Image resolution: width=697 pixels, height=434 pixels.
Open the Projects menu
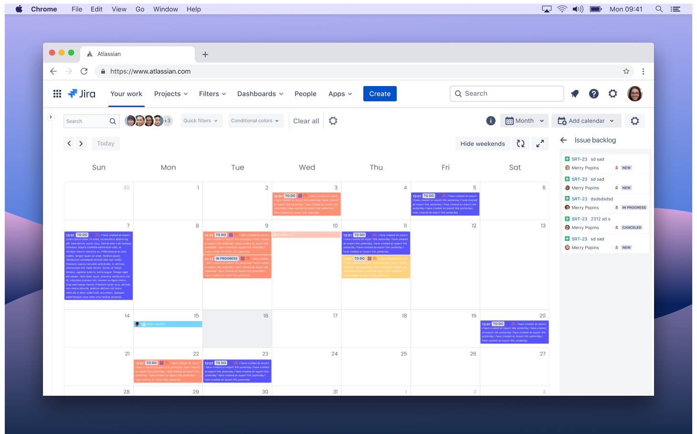tap(171, 94)
